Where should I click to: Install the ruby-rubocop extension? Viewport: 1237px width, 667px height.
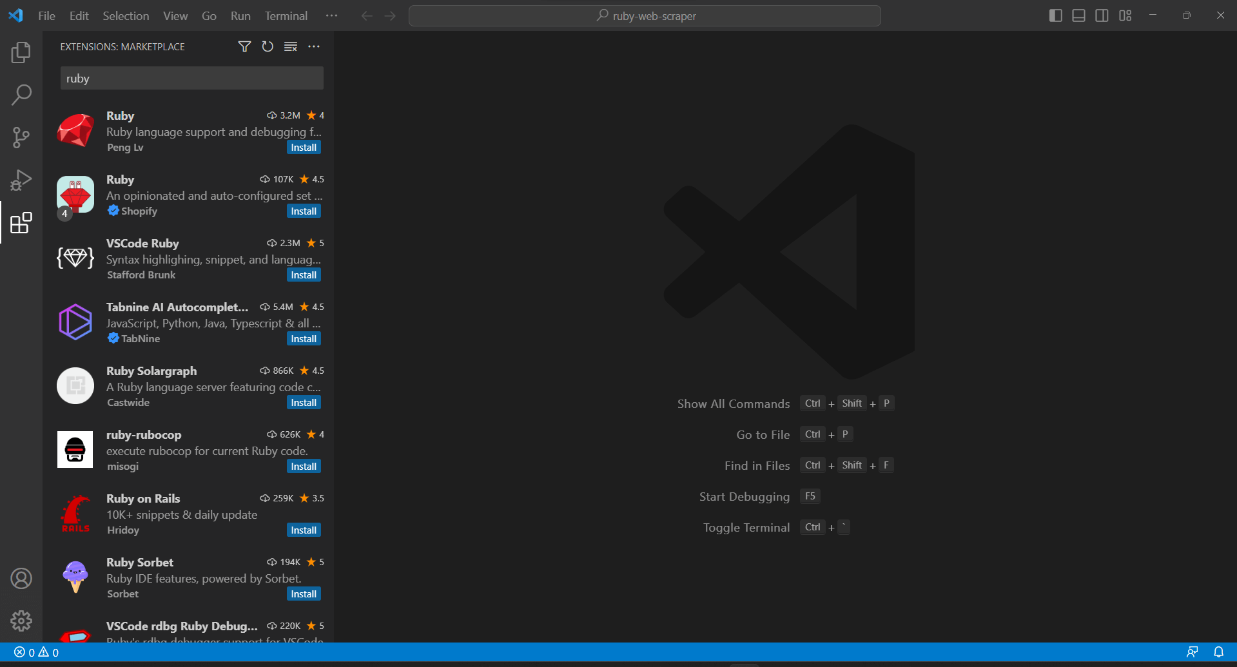(303, 467)
